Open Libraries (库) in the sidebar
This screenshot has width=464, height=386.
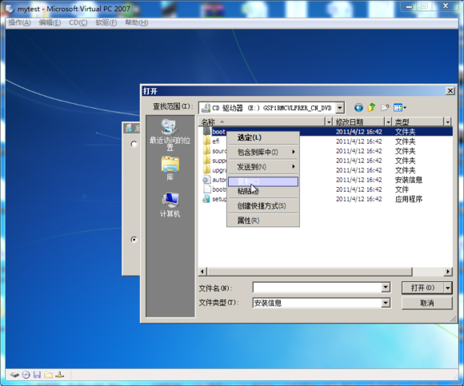click(x=170, y=169)
